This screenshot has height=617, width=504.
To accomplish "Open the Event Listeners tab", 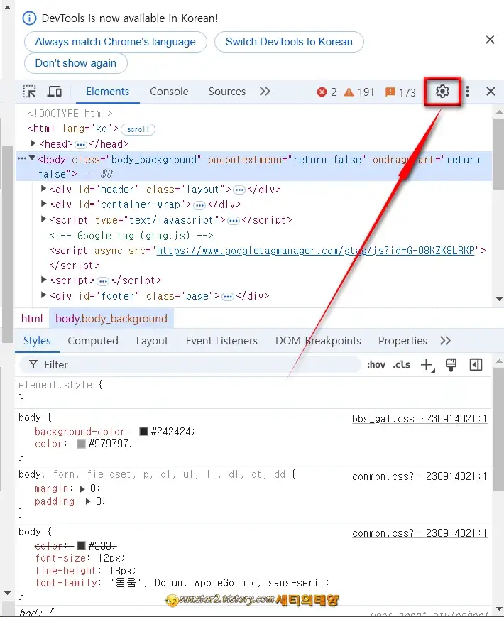I will tap(221, 341).
